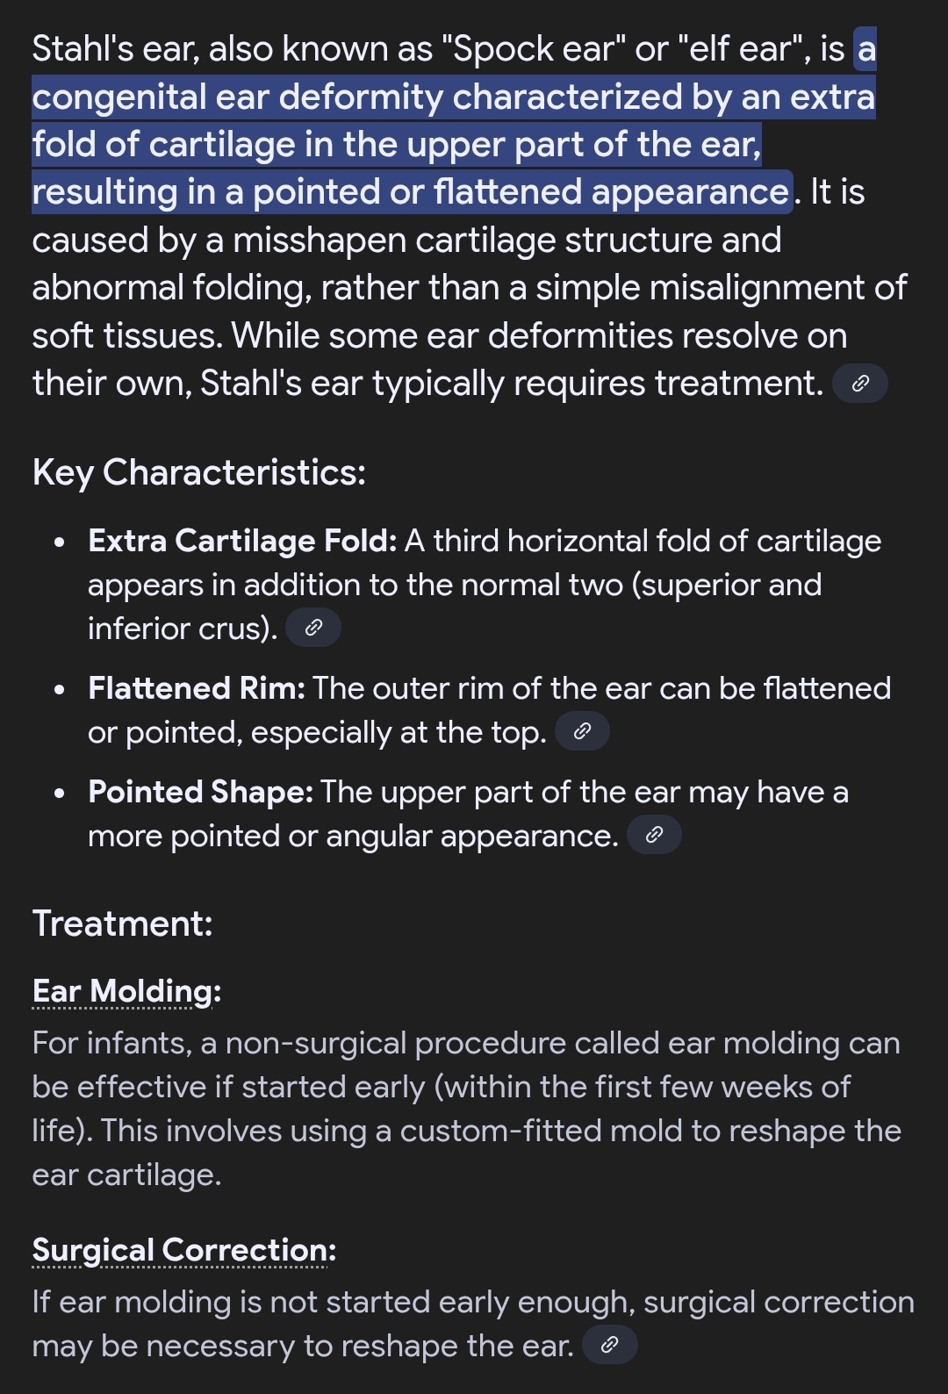The width and height of the screenshot is (948, 1394).
Task: Click the highlighted congenital ear deformity text
Action: pos(453,121)
